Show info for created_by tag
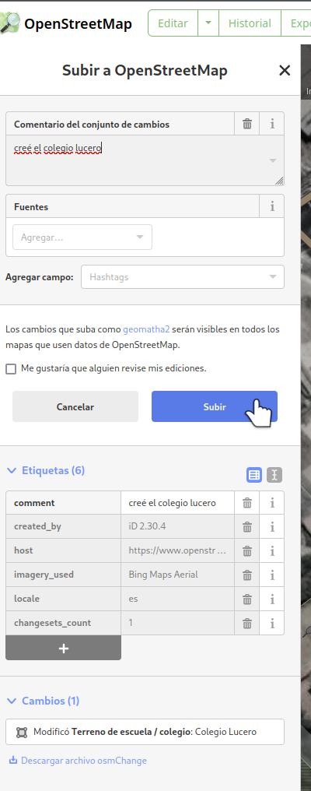This screenshot has width=311, height=791. point(272,526)
